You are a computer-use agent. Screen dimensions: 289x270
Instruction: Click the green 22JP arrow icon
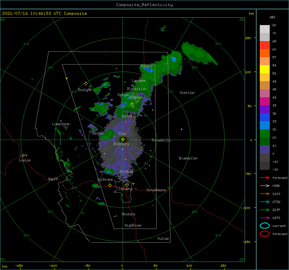point(265,210)
